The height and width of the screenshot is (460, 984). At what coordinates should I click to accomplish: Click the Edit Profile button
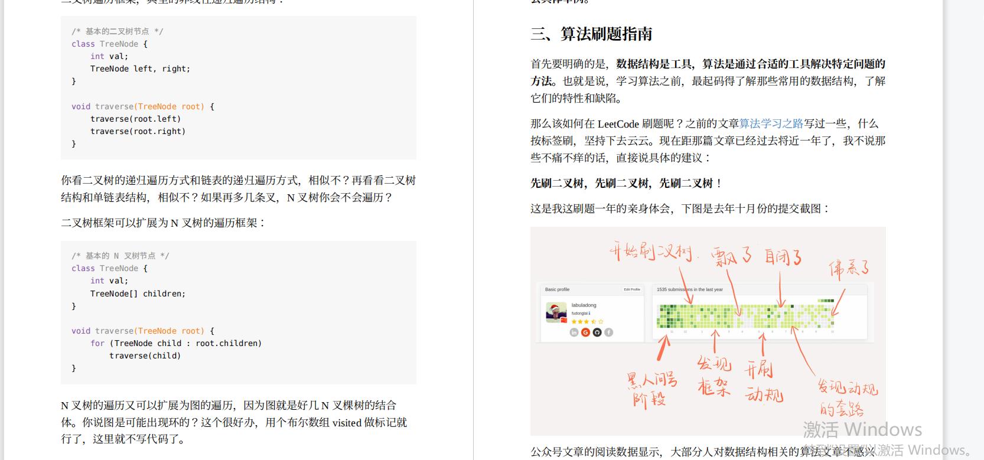(631, 289)
